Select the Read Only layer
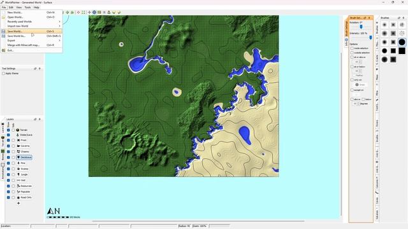The image size is (408, 229). (x=24, y=197)
